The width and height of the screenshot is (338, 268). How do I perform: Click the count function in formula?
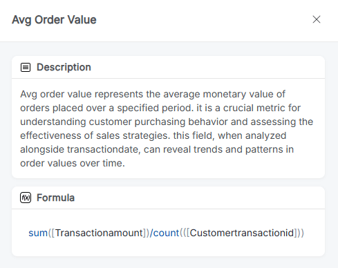pos(167,233)
